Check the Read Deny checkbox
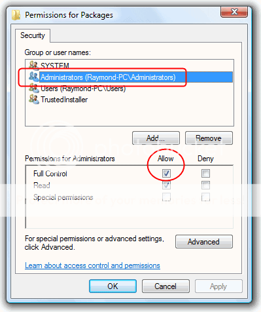The image size is (261, 312). [x=205, y=185]
